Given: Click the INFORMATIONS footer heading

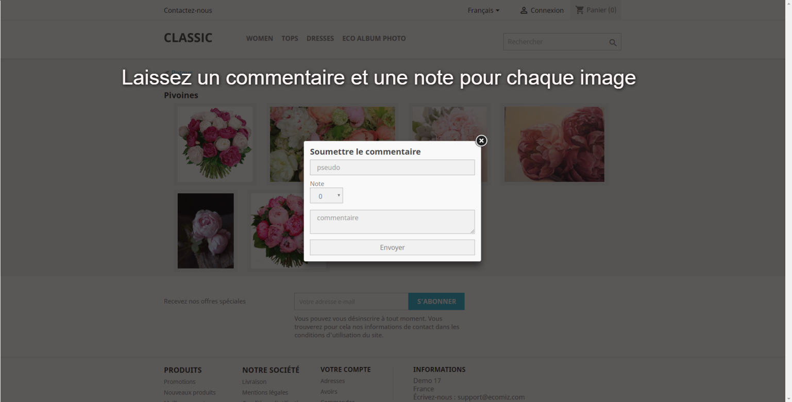Looking at the screenshot, I should pyautogui.click(x=440, y=370).
